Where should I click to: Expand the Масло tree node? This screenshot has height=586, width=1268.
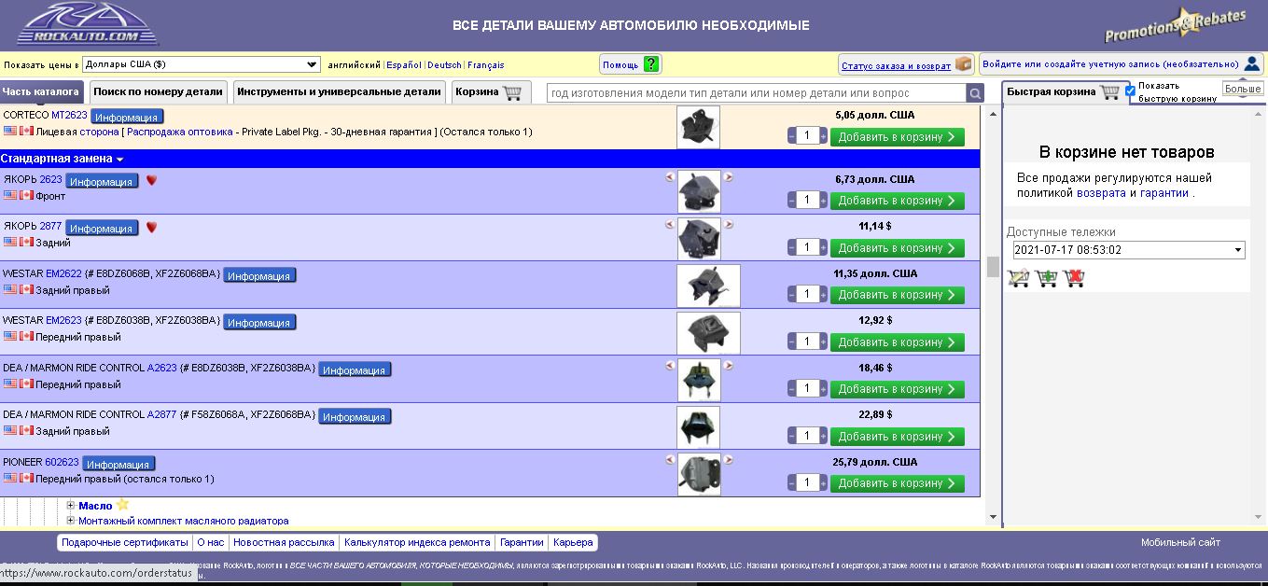71,506
